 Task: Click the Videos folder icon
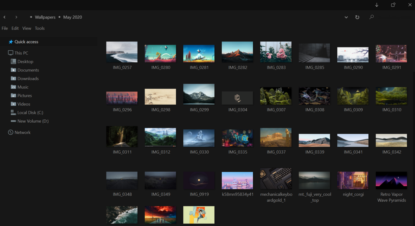[x=14, y=104]
